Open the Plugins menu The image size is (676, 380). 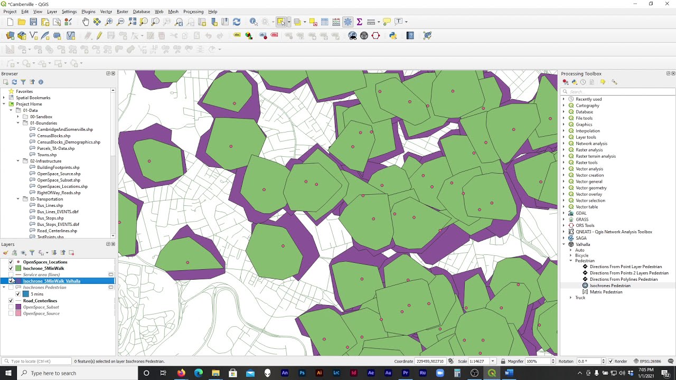tap(88, 12)
